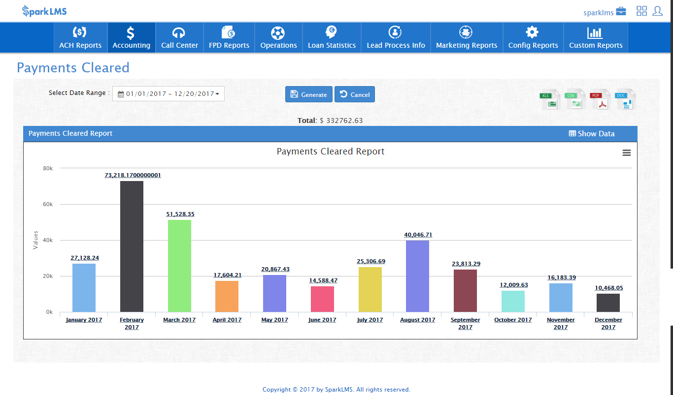This screenshot has width=673, height=395.
Task: Click the Payments Cleared Report chart title
Action: tap(331, 152)
